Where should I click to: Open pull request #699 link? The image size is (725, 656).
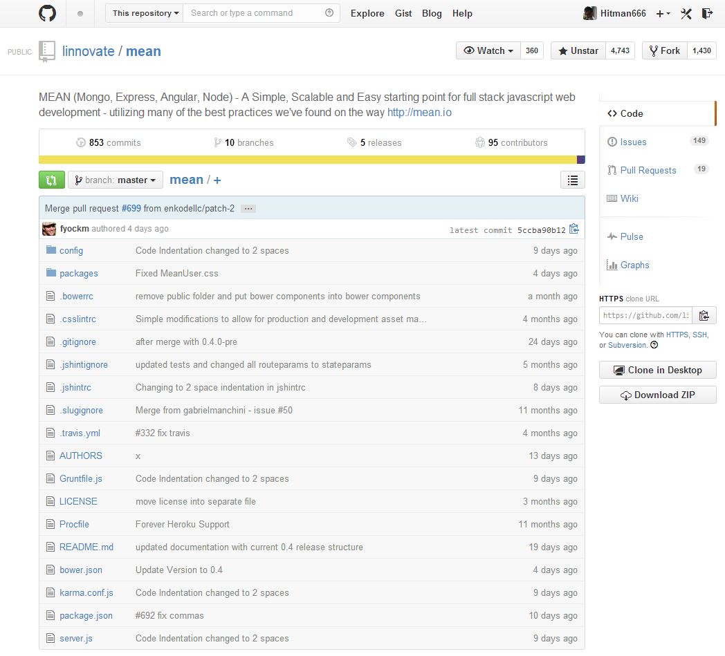click(x=131, y=208)
